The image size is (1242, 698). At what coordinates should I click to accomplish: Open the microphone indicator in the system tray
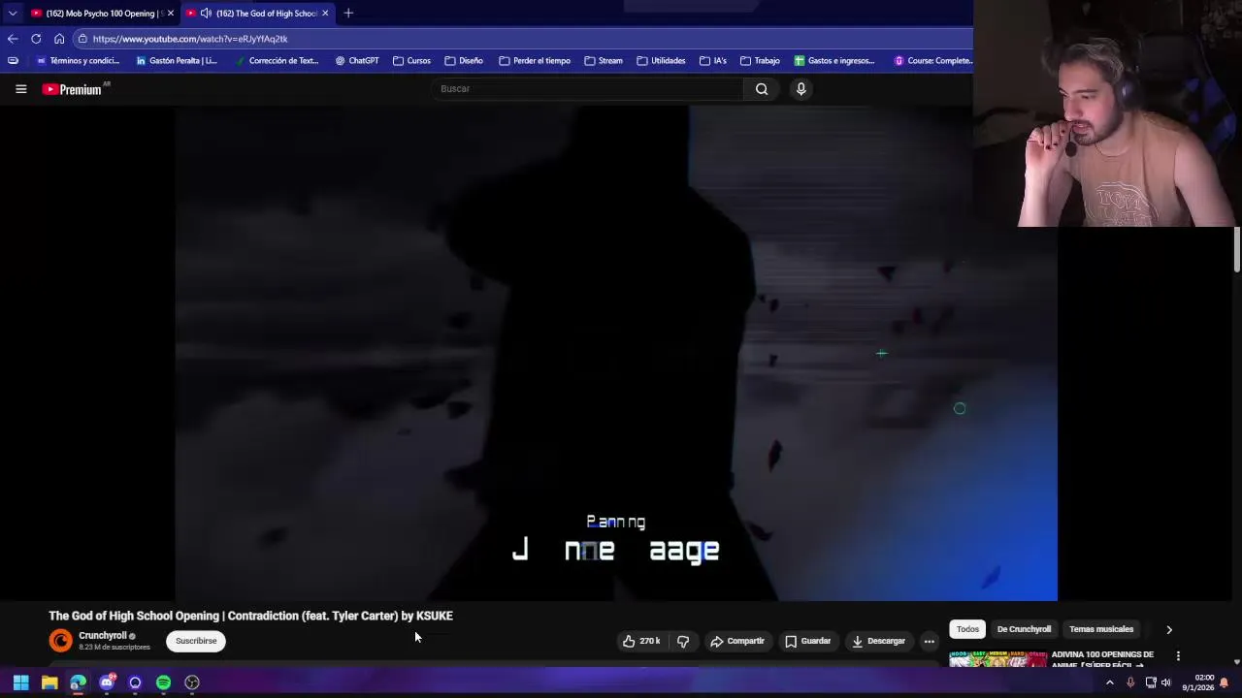(x=1130, y=682)
